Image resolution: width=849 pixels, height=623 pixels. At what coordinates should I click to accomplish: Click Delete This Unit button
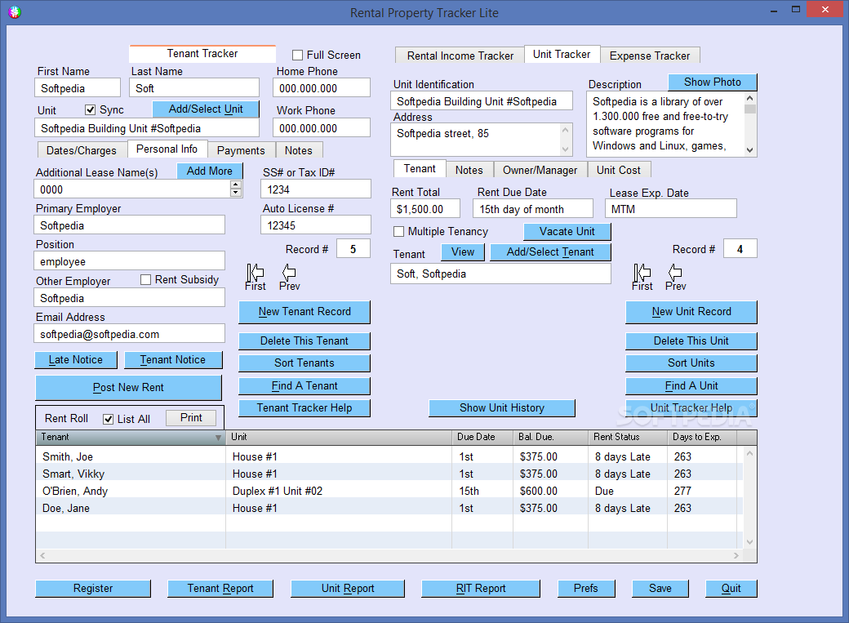pyautogui.click(x=691, y=340)
